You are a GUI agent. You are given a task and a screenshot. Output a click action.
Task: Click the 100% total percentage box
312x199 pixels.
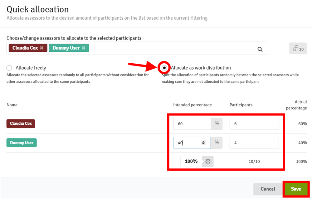(191, 161)
